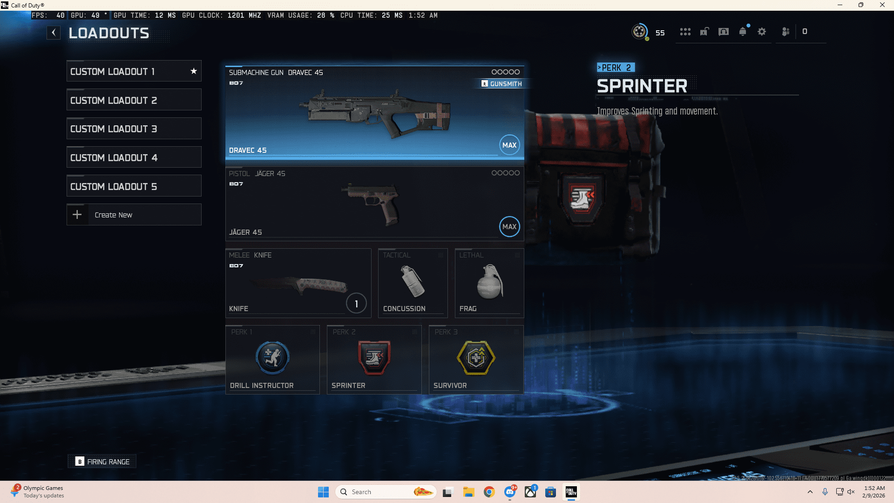Click the taskbar Search box
Viewport: 894px width, 503px height.
coord(386,492)
